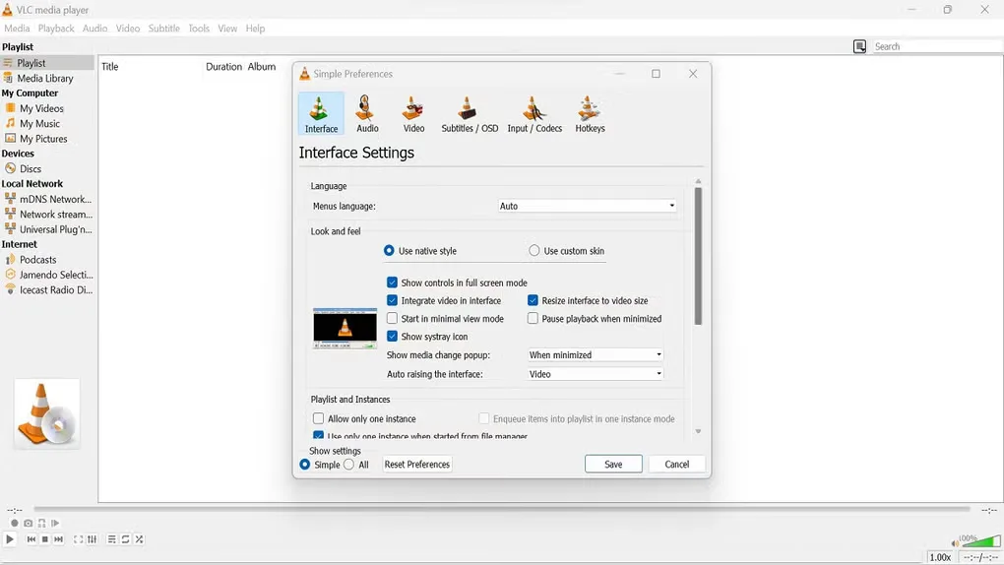Sort playlist by the Duration column
1004x565 pixels.
223,67
